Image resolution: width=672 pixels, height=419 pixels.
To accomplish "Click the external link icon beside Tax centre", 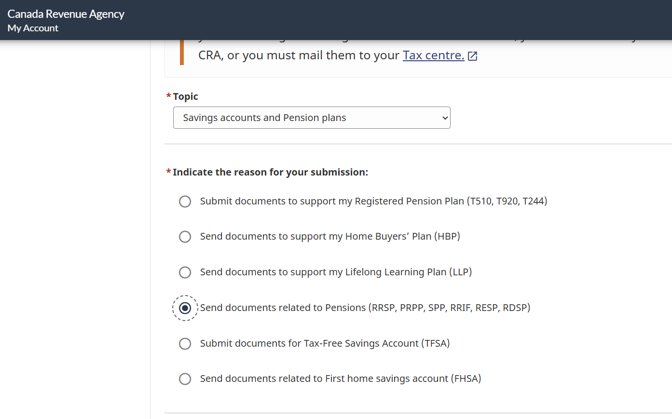I will (473, 56).
